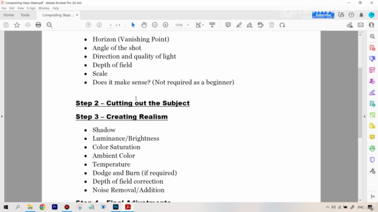Print the document with printer icon
Image resolution: width=378 pixels, height=212 pixels.
[x=38, y=25]
